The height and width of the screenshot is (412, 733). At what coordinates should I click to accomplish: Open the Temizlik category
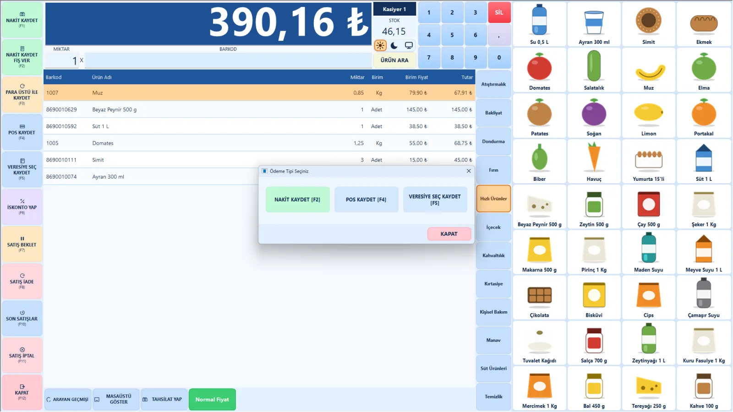[x=493, y=396]
